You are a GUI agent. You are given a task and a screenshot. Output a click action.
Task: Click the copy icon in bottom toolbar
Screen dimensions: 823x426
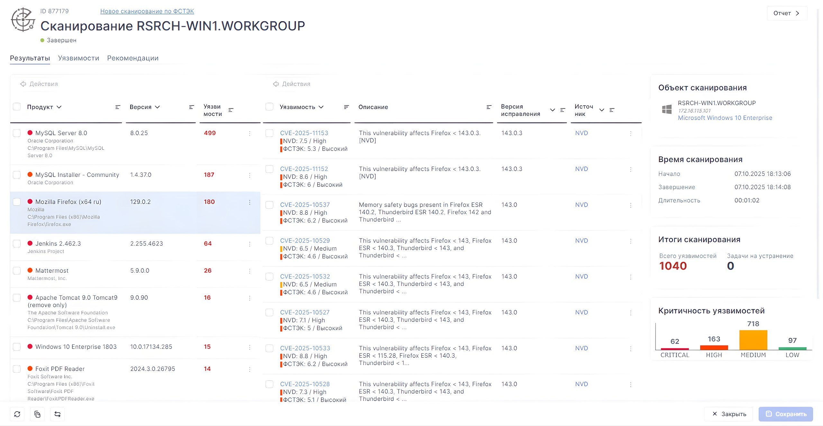pos(37,414)
